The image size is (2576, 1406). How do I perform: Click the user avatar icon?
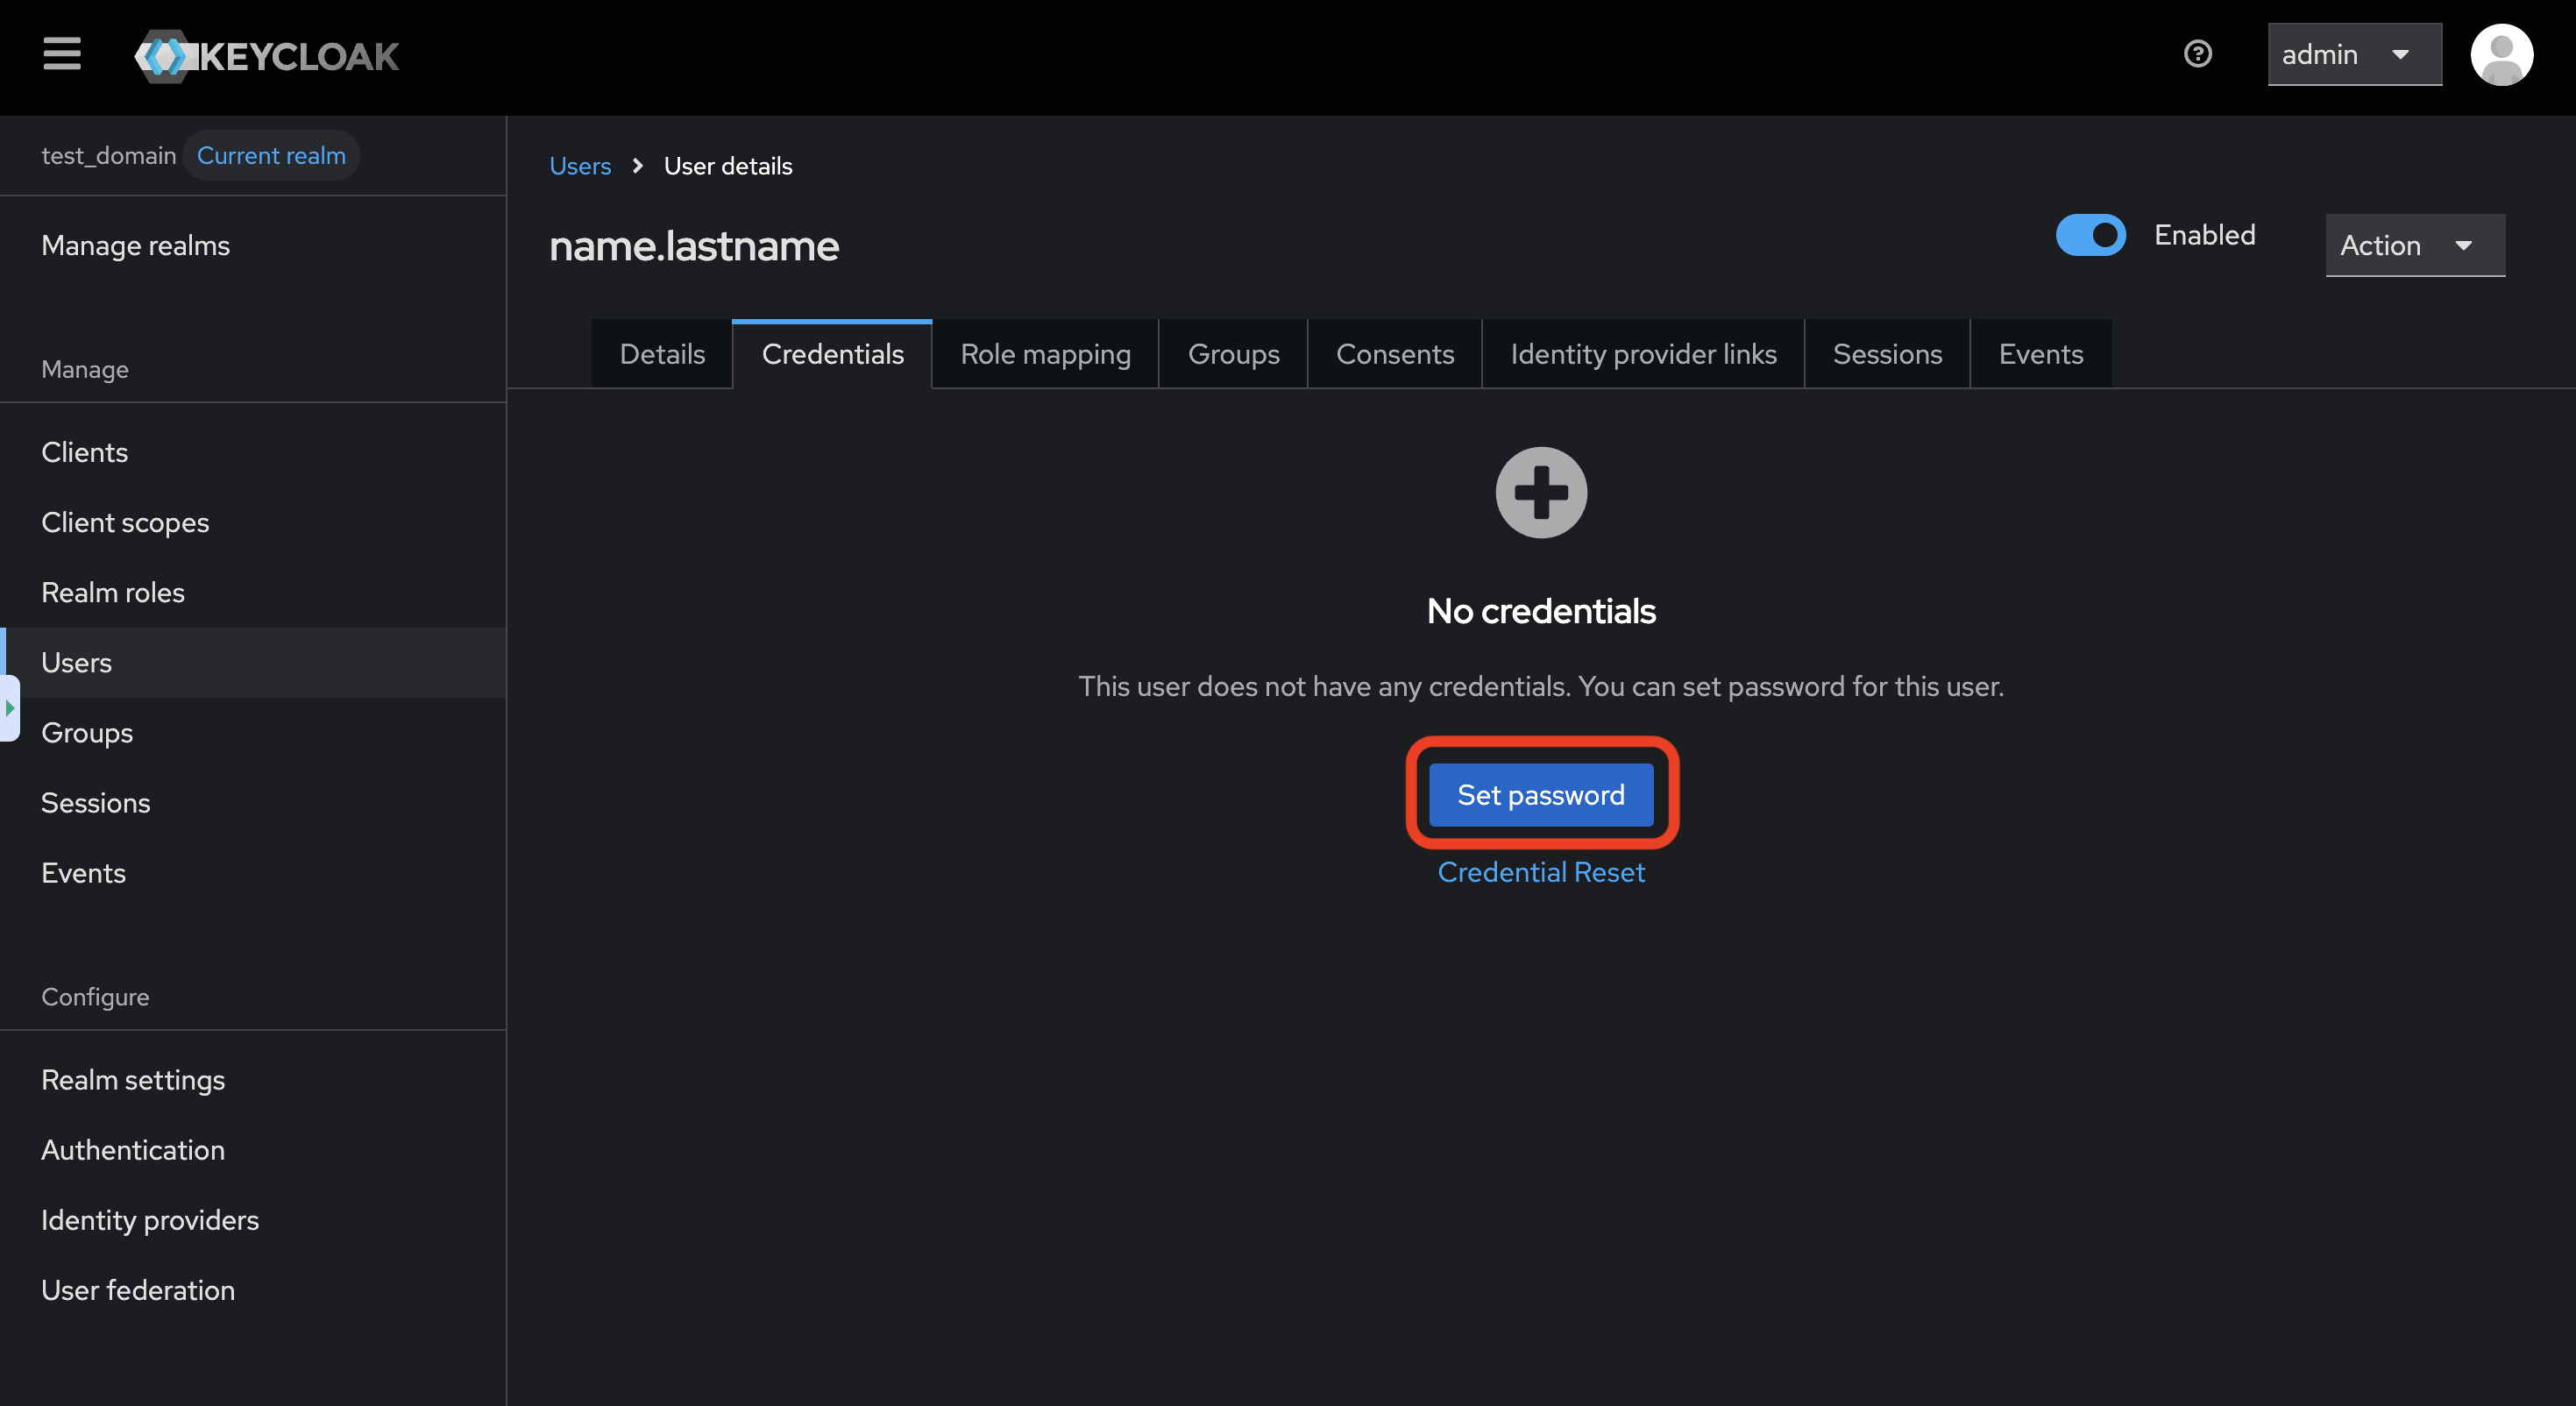[2501, 55]
